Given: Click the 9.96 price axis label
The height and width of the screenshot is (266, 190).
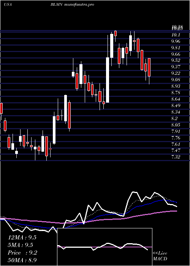Looking at the screenshot, I should (176, 41).
